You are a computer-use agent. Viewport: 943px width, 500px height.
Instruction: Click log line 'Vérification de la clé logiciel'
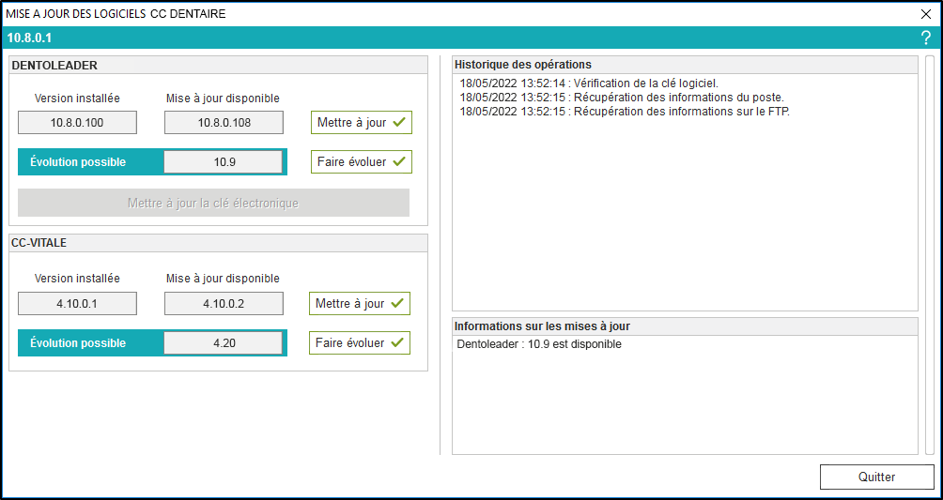point(589,83)
